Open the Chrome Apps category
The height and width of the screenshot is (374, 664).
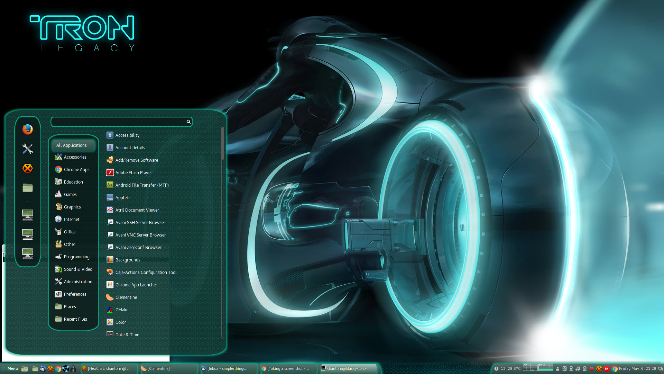[x=73, y=170]
